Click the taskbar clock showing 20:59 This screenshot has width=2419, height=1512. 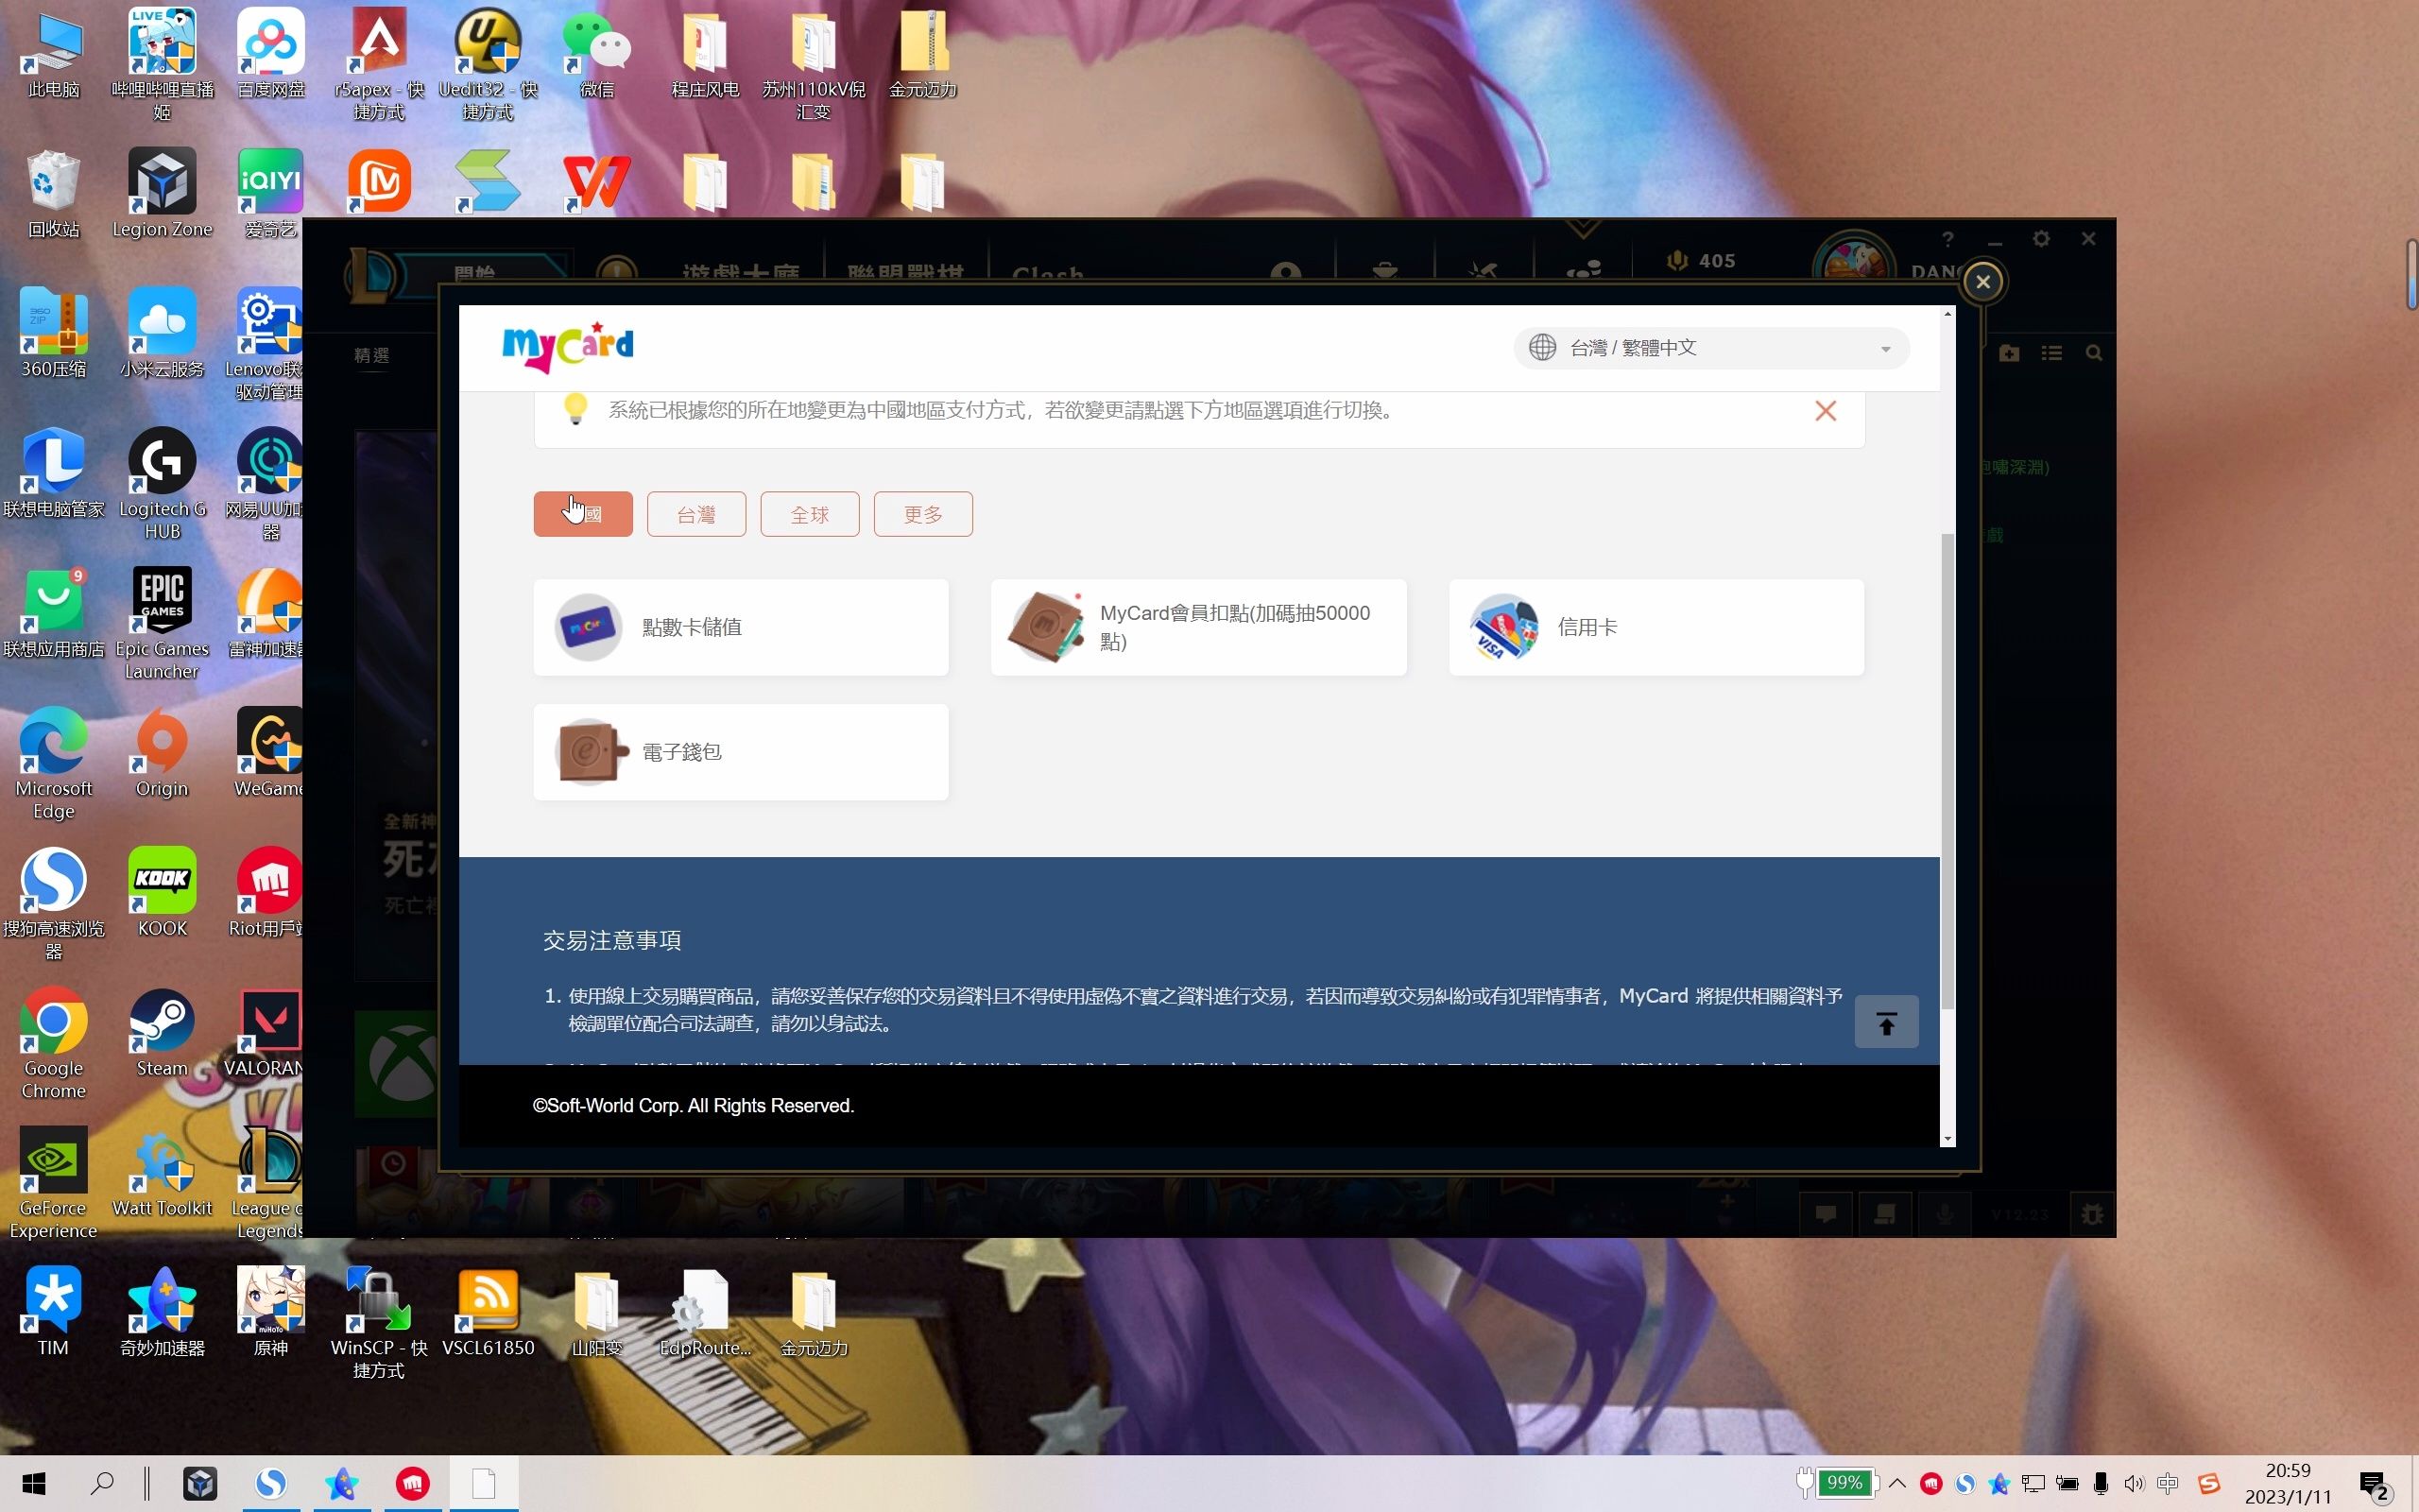pos(2287,1484)
